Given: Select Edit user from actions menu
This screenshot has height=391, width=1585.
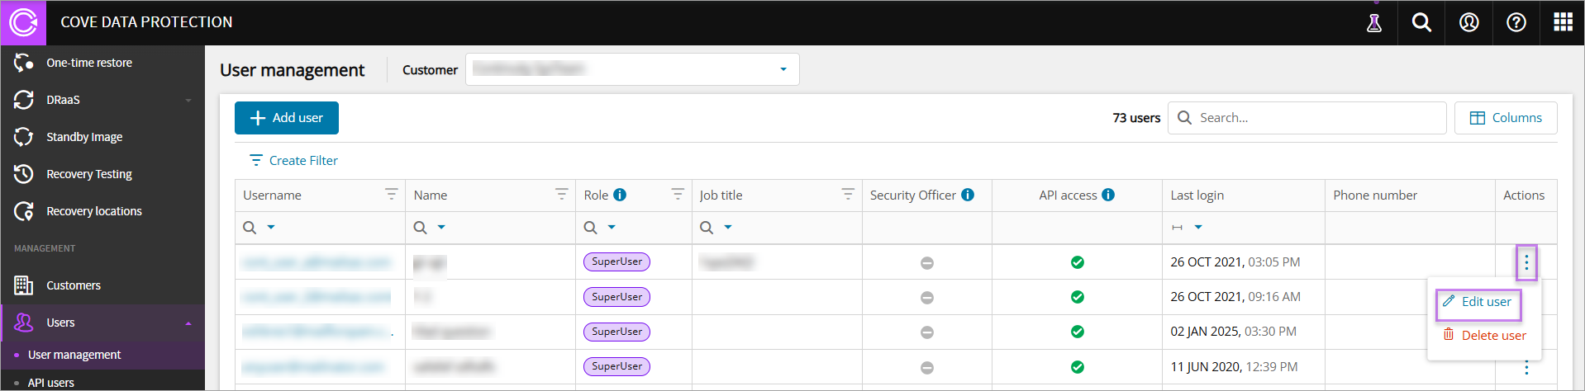Looking at the screenshot, I should 1478,302.
